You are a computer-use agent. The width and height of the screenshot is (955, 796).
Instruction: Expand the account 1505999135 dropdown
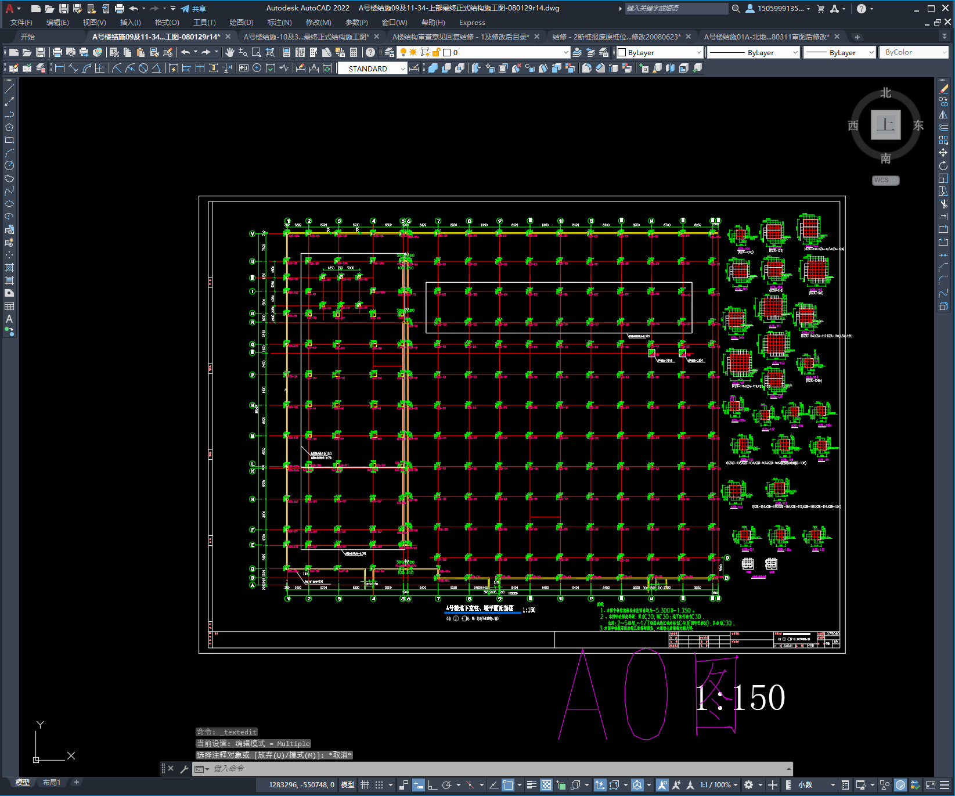coord(778,8)
